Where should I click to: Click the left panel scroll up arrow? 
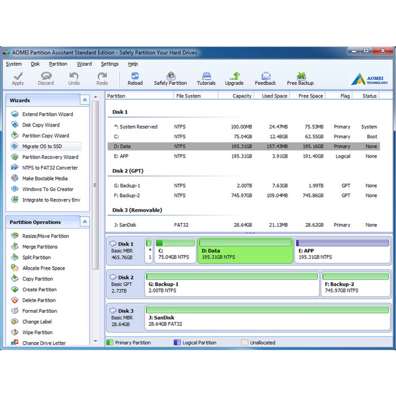click(x=96, y=97)
